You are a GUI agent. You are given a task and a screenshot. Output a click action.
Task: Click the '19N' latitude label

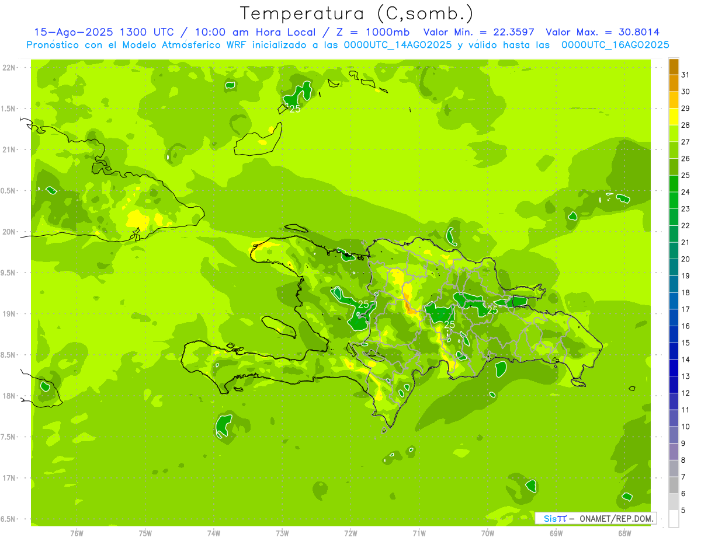coord(9,314)
